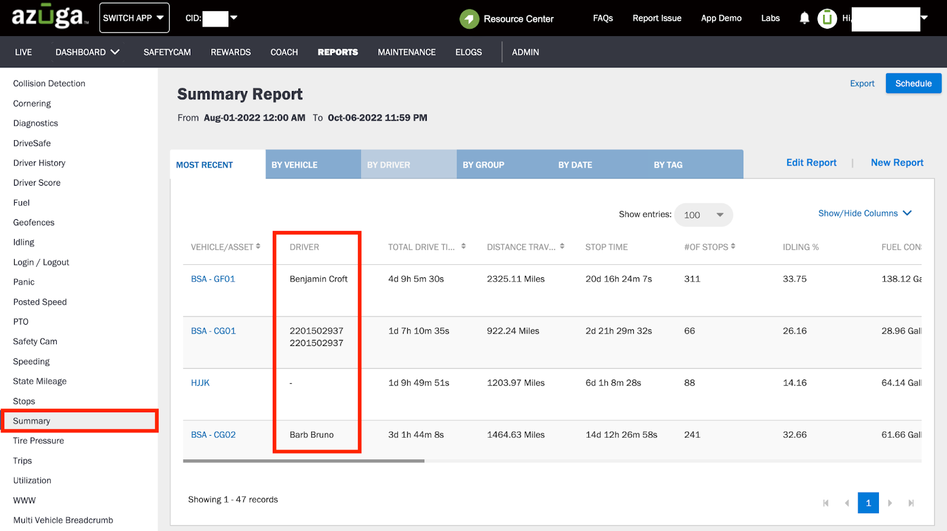Expand Show/Hide Columns
Image resolution: width=947 pixels, height=531 pixels.
[x=865, y=213]
